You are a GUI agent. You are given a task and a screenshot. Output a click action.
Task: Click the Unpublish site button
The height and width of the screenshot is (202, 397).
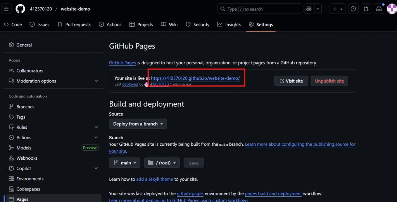coord(330,81)
